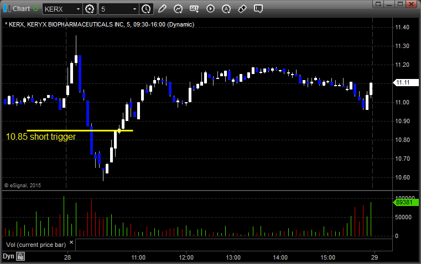Screen dimensions: 421x264
Task: Click the 50000 volume axis label
Action: click(x=403, y=217)
